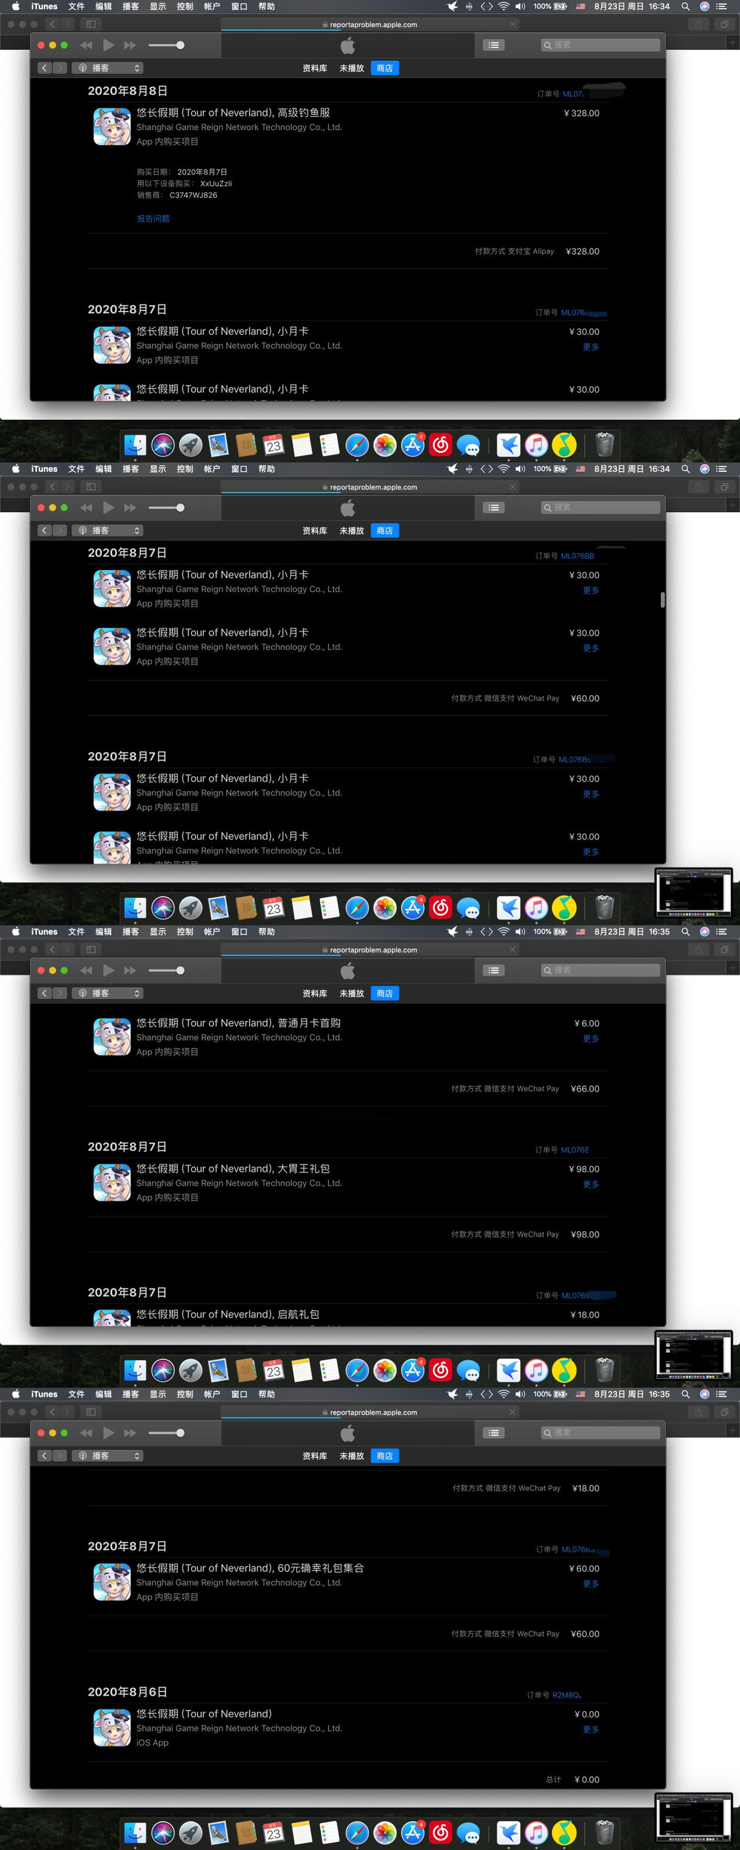740x1850 pixels.
Task: Open order number link above 60元确幸礼包集合
Action: coord(577,1549)
